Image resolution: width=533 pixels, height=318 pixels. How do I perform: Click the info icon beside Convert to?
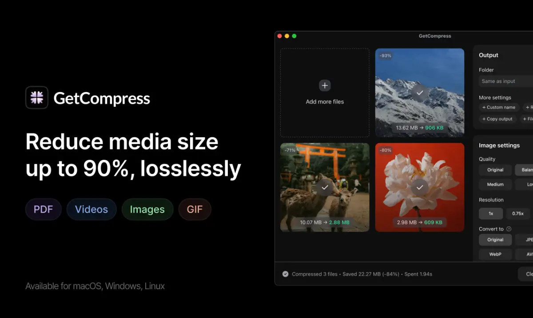pos(509,229)
